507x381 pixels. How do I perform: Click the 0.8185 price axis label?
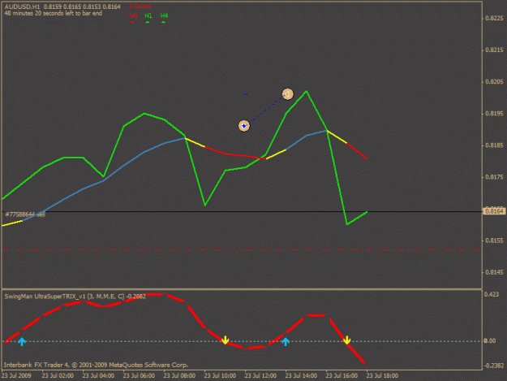(494, 145)
